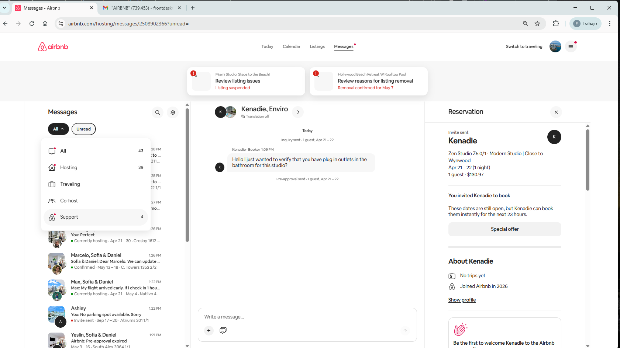Screen dimensions: 620x348
Task: Expand conversation details chevron beside Kenadie, Enviro
Action: pos(298,112)
